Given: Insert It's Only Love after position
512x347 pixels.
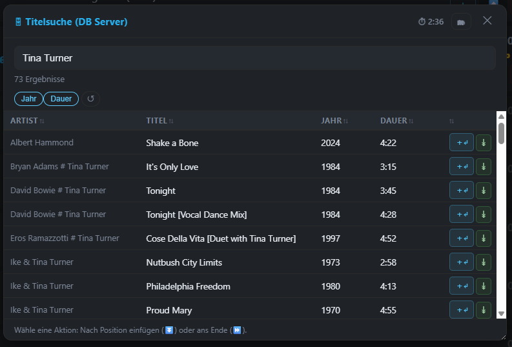Looking at the screenshot, I should (462, 166).
